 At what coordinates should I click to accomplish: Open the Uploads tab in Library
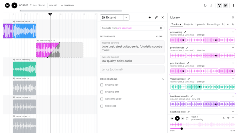200,24
